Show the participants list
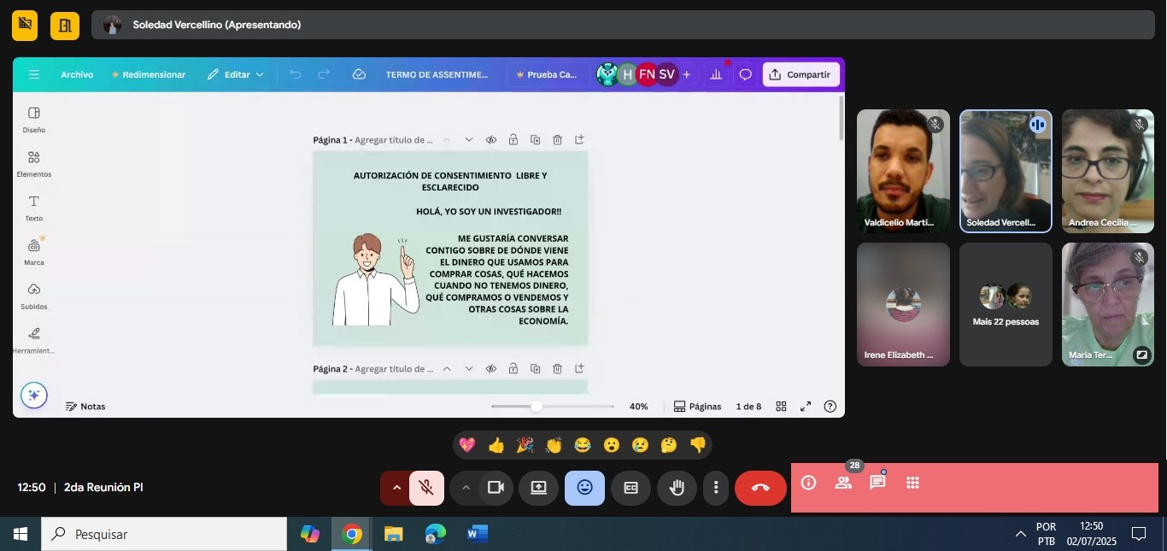1167x551 pixels. pyautogui.click(x=843, y=483)
